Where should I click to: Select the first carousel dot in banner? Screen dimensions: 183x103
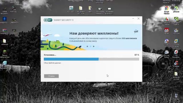87,46
